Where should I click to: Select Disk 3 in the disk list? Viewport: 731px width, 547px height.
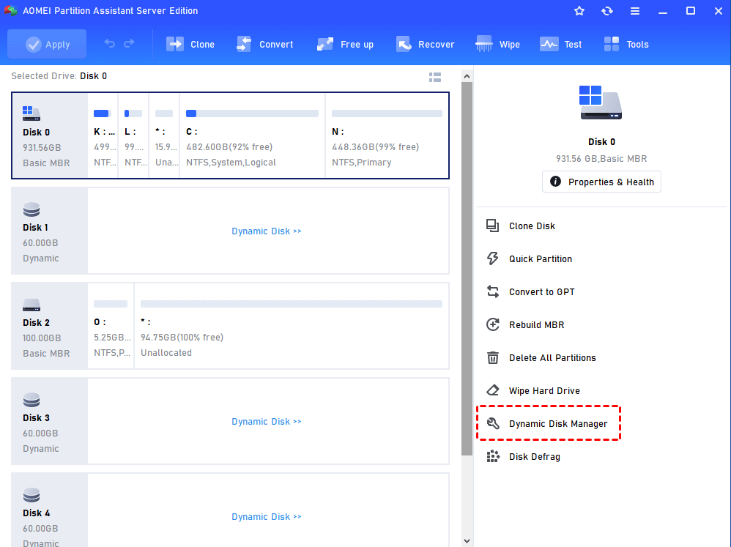click(49, 421)
